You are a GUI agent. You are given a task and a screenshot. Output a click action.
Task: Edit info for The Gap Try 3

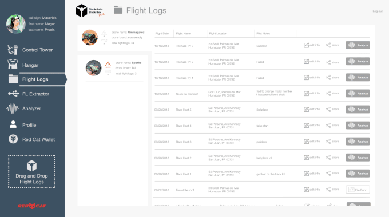(x=312, y=45)
